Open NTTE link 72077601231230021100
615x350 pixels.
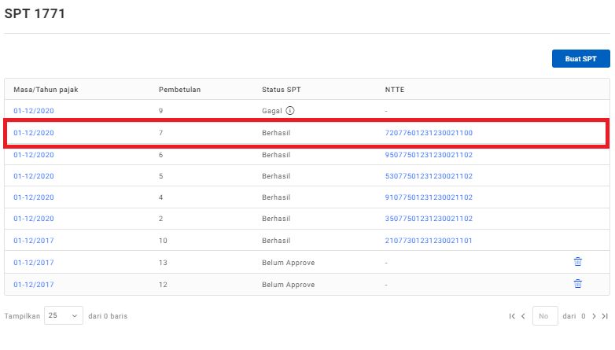click(428, 133)
